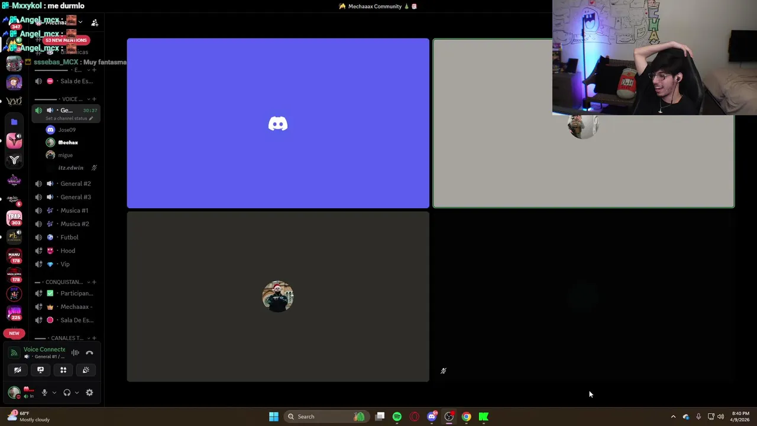Image resolution: width=757 pixels, height=426 pixels.
Task: Click Voice Connected connection status text
Action: (44, 349)
